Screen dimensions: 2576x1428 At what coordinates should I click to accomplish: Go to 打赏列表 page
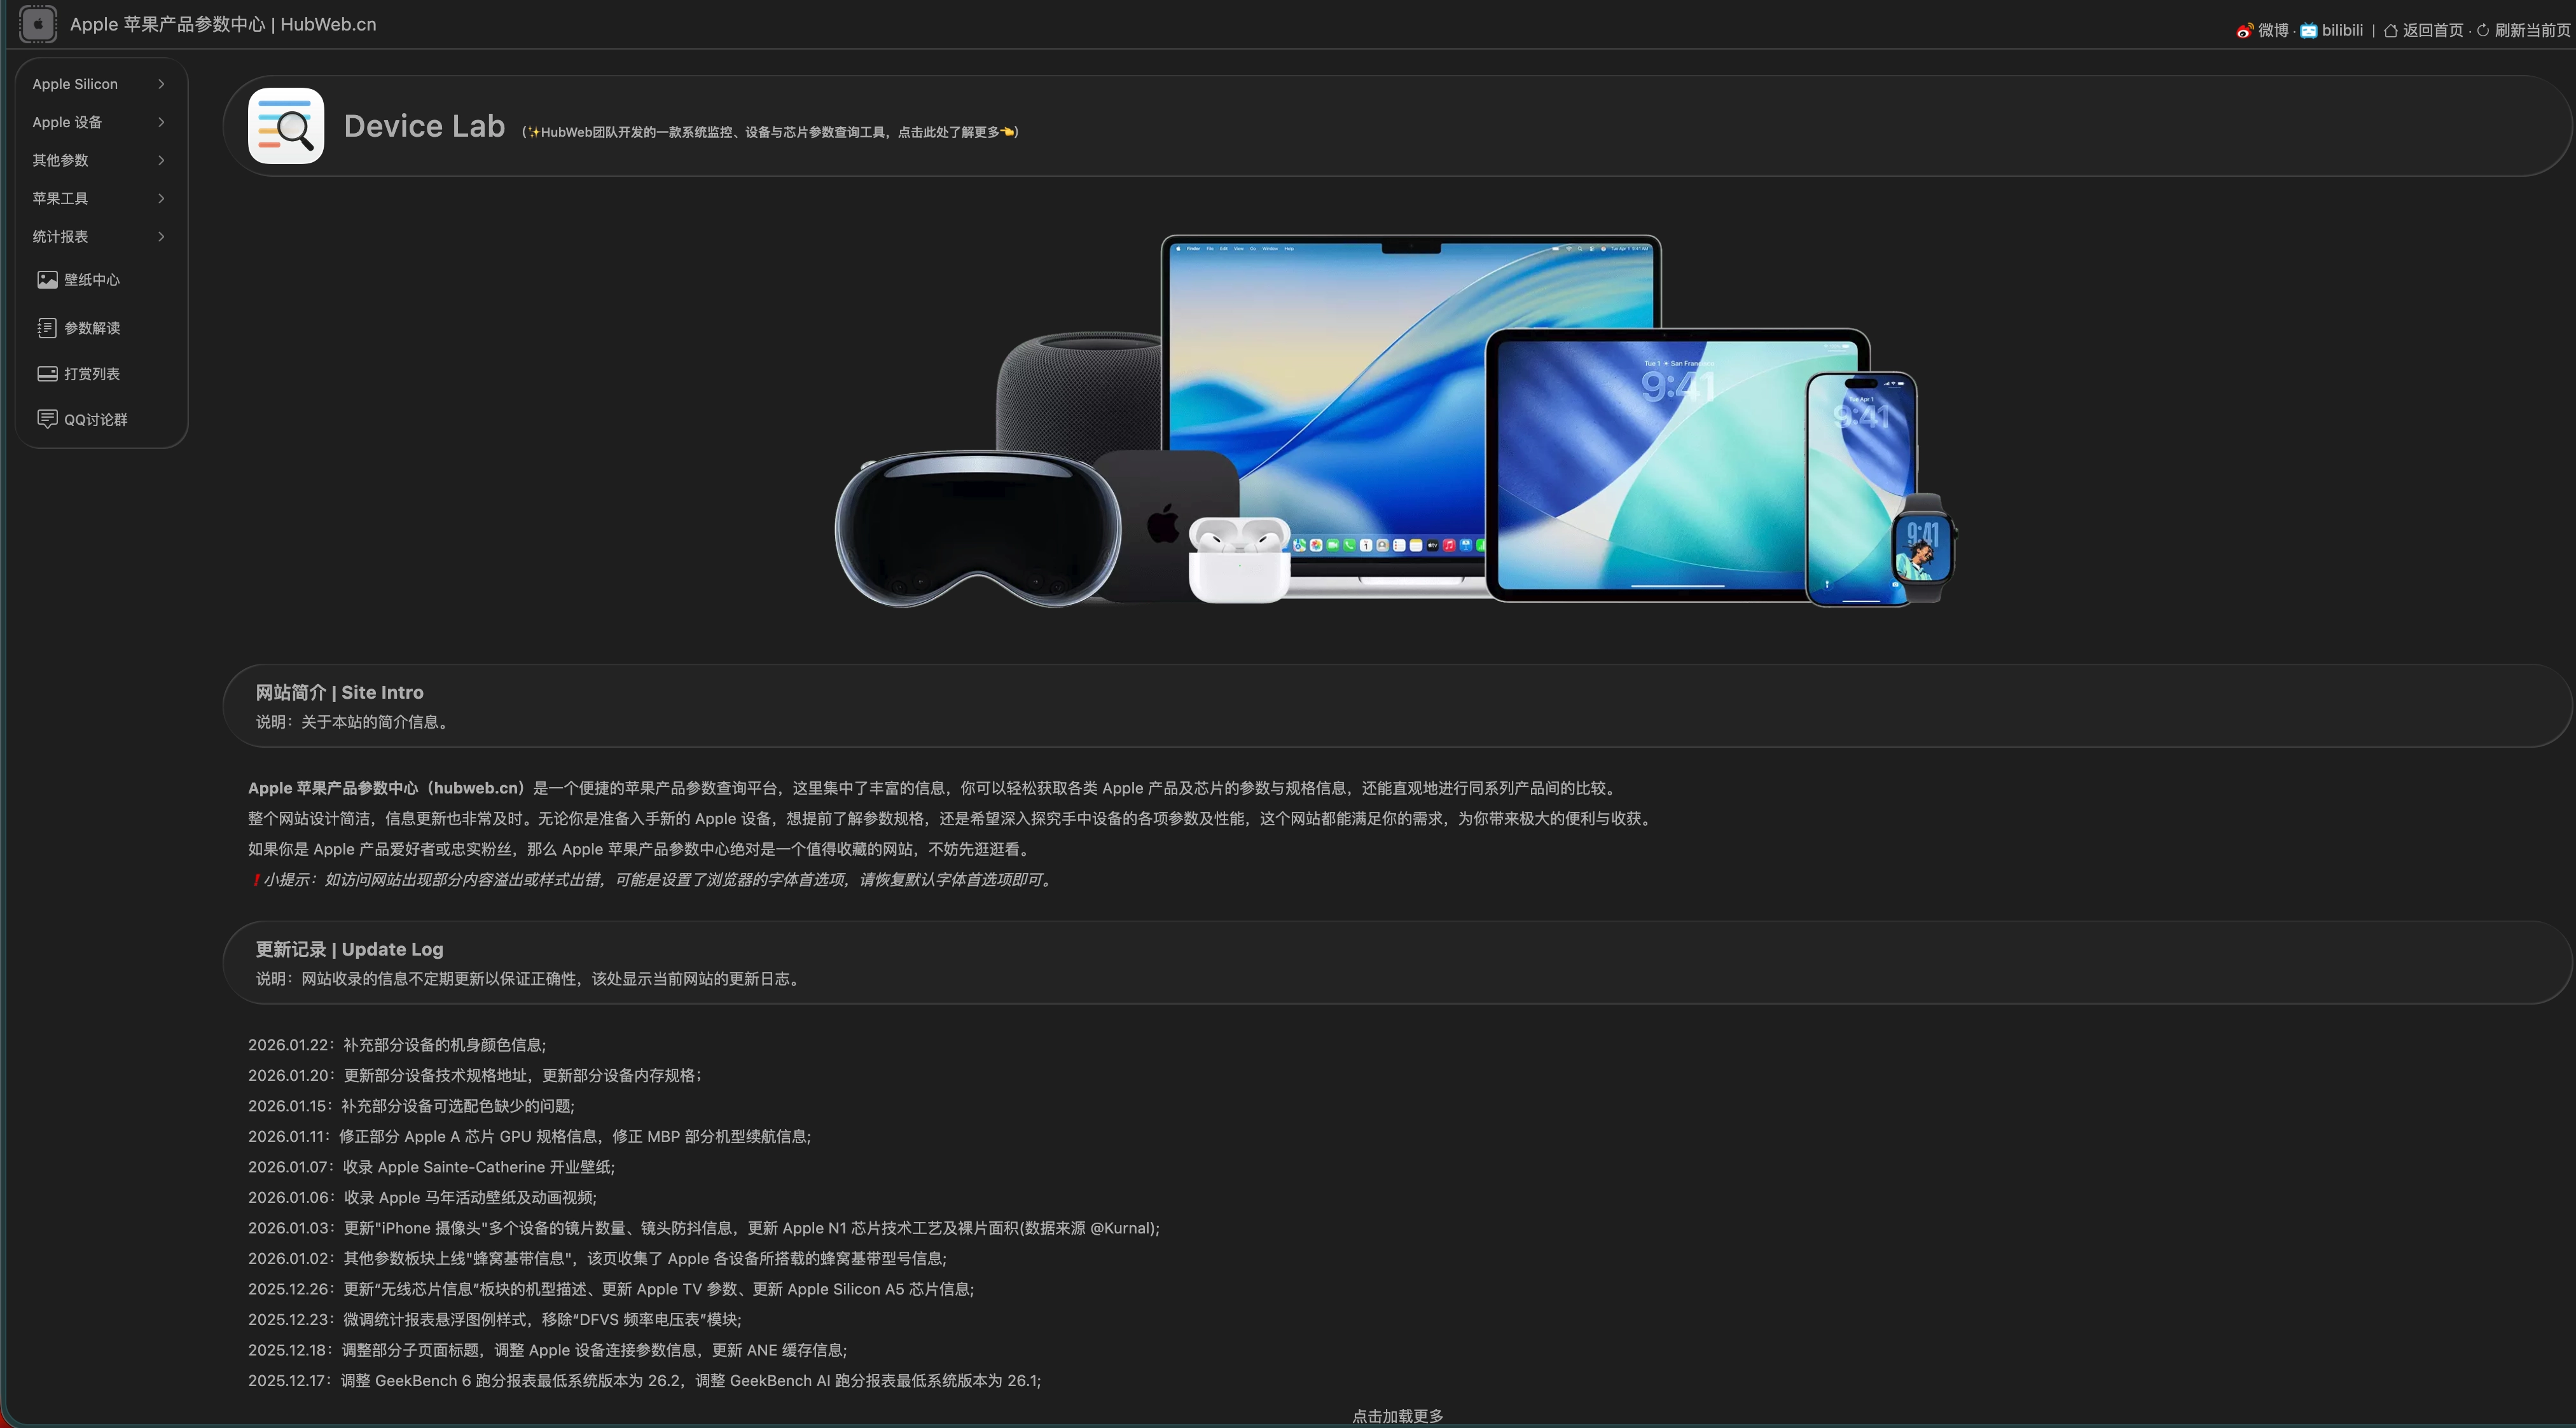click(x=92, y=374)
